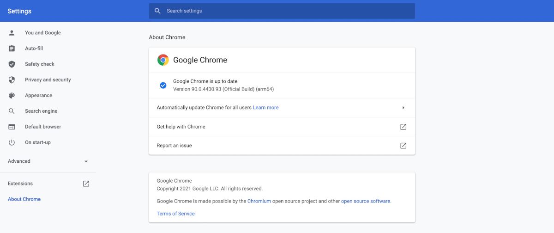This screenshot has height=233, width=554.
Task: Click the search magnifier icon in settings bar
Action: point(158,11)
